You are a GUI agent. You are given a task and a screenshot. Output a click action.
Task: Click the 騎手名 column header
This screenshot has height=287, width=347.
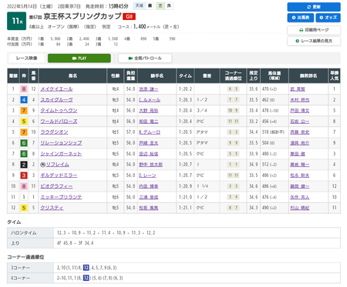tap(157, 75)
